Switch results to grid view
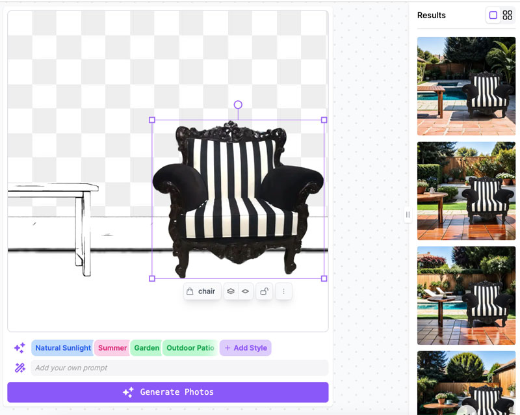Viewport: 520px width, 415px height. pos(508,15)
